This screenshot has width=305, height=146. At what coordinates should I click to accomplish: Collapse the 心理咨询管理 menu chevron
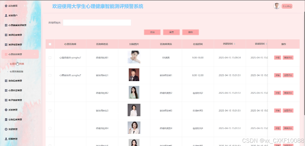point(35,54)
